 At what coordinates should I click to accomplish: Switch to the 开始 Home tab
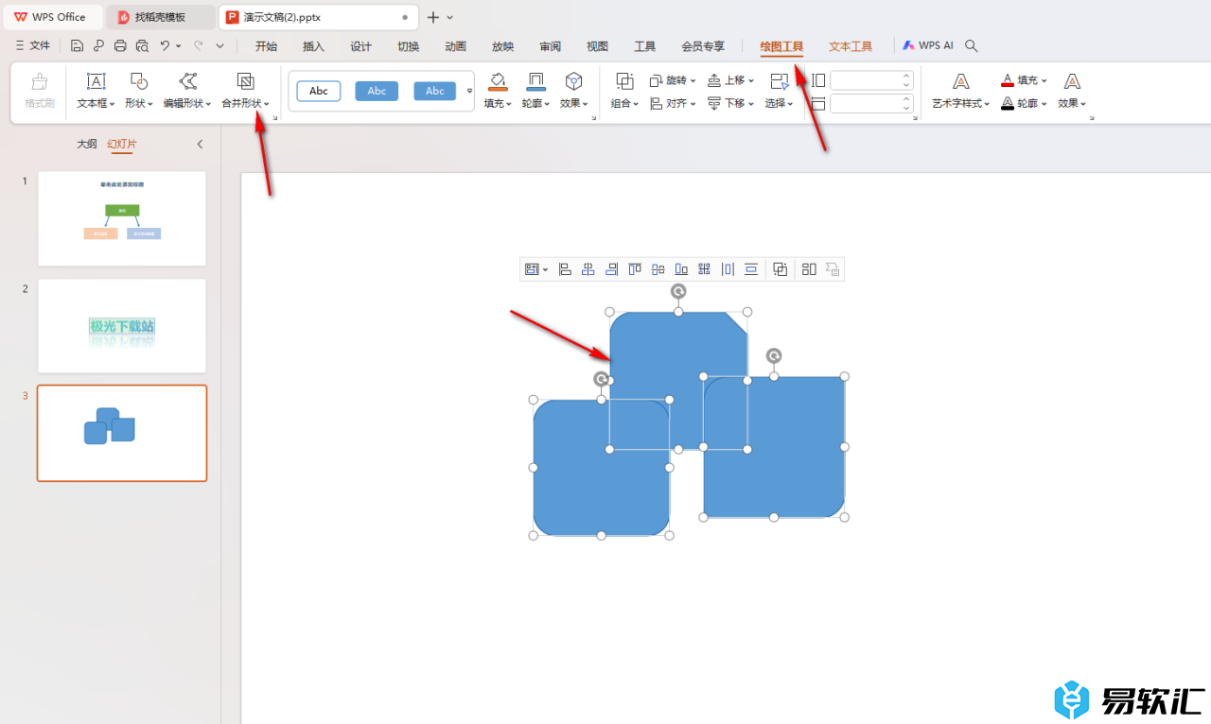(266, 46)
